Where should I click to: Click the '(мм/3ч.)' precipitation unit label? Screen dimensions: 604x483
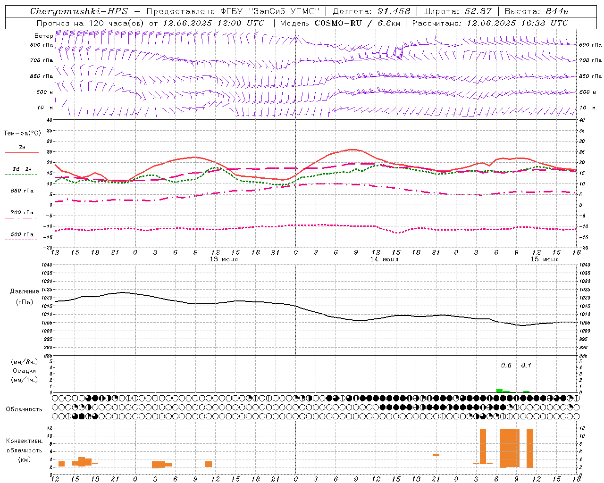25,362
